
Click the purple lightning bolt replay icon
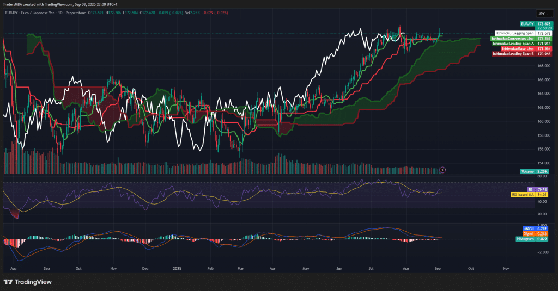tap(442, 170)
